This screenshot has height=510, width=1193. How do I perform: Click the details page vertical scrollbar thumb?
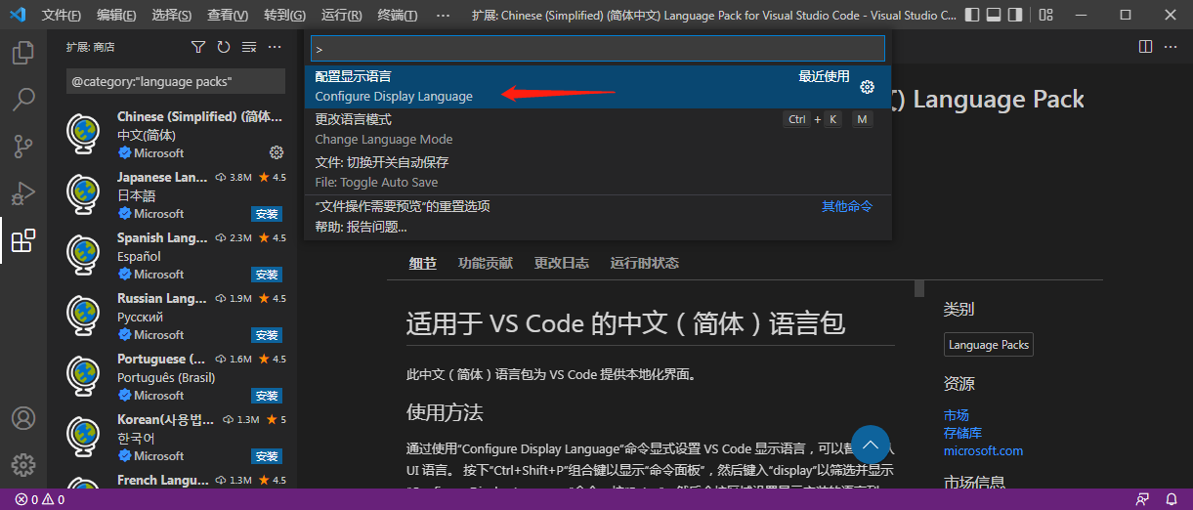point(918,288)
